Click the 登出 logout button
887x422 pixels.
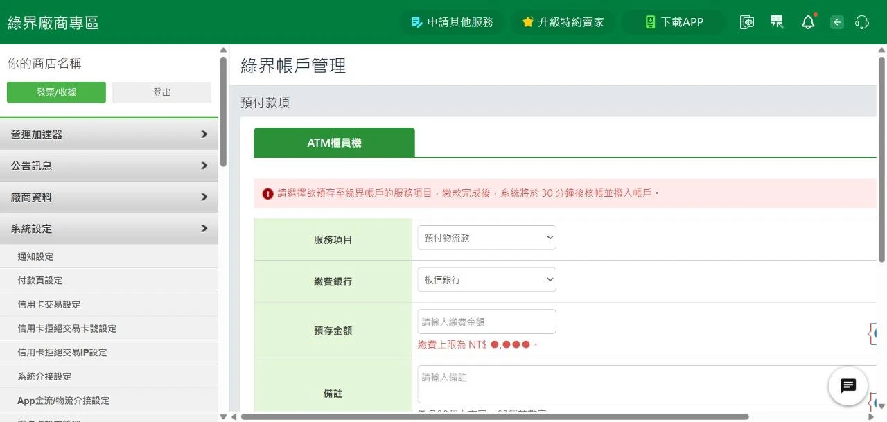[162, 92]
